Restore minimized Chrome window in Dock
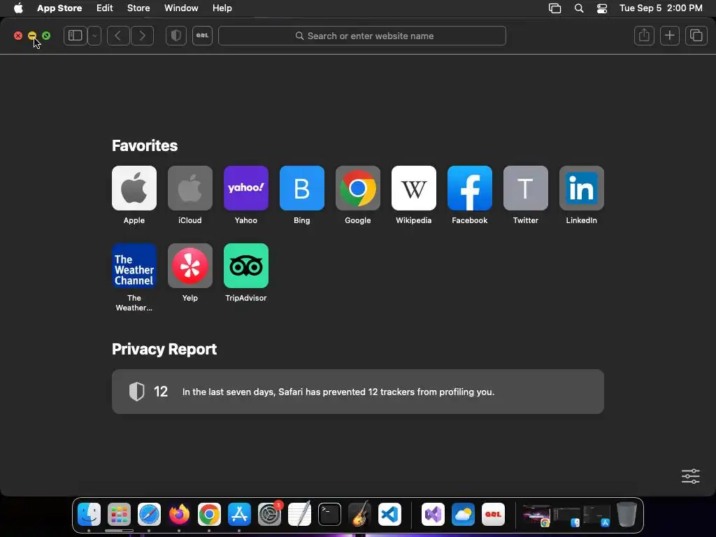This screenshot has height=537, width=716. [536, 515]
